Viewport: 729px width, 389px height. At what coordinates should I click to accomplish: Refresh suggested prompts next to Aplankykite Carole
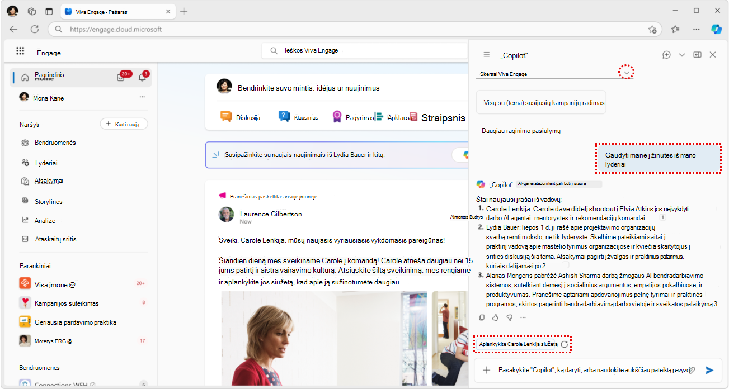tap(565, 344)
